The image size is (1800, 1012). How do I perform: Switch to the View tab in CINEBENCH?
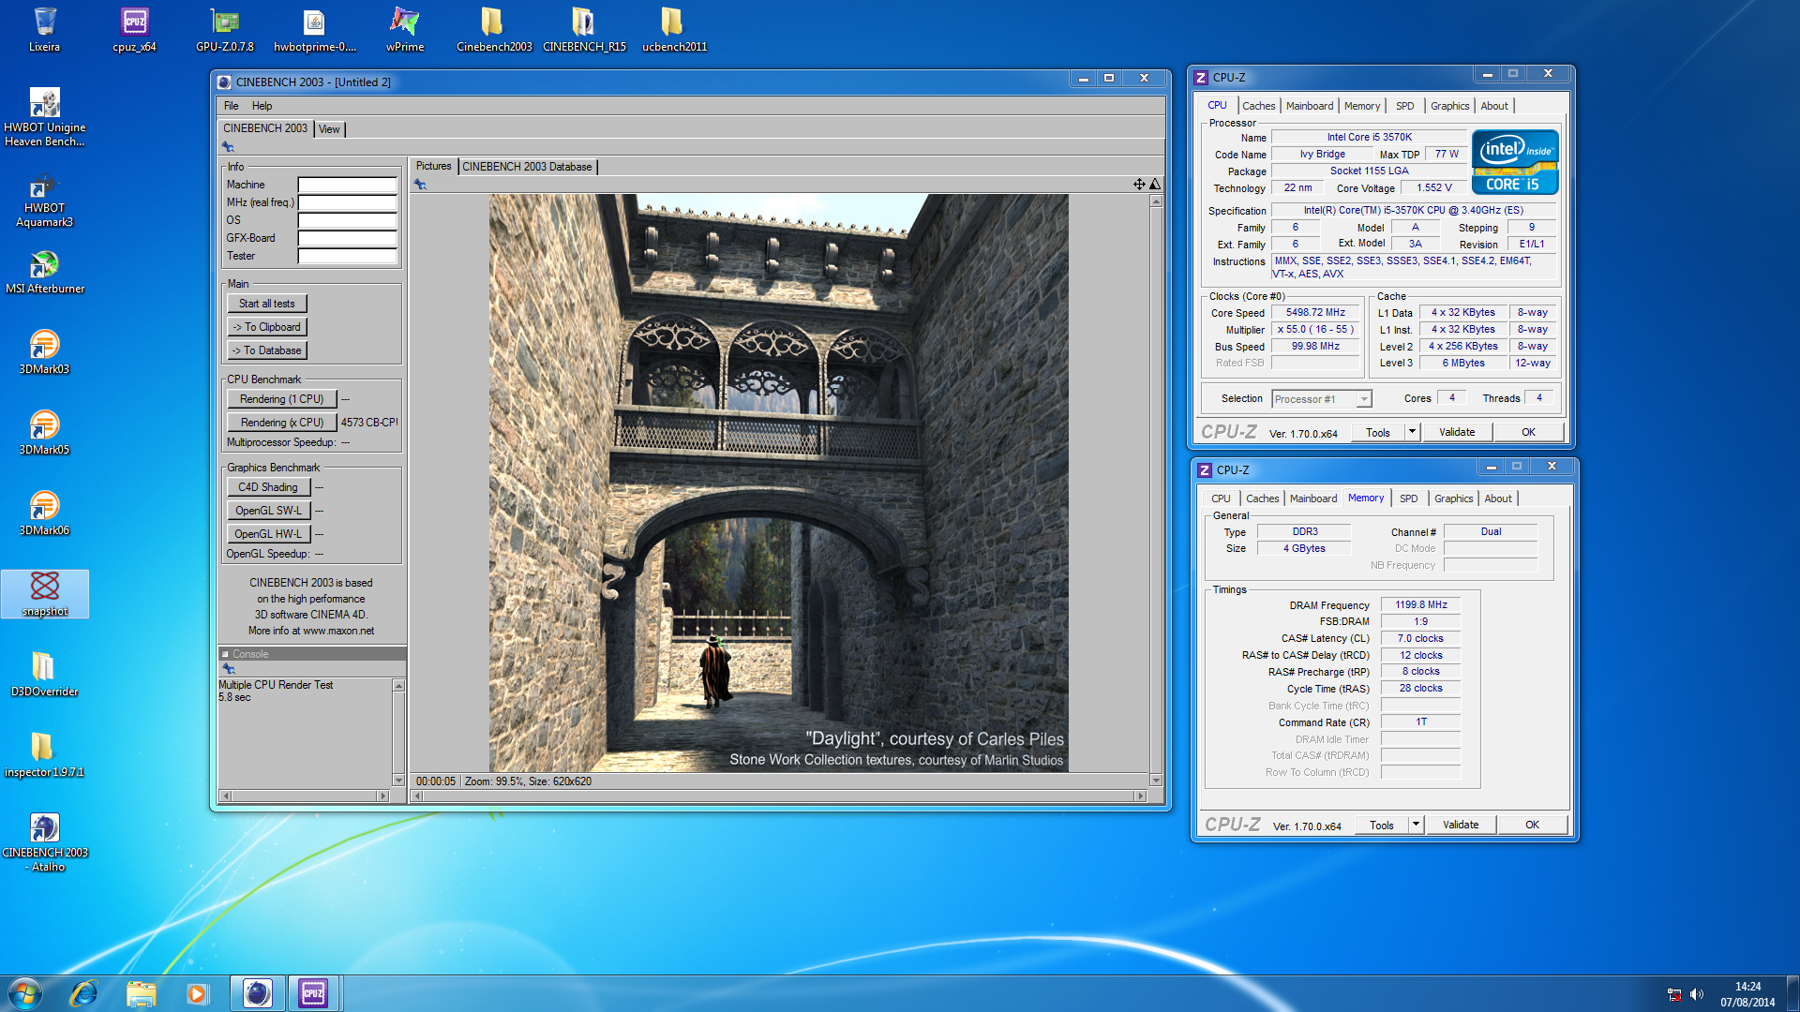[329, 129]
